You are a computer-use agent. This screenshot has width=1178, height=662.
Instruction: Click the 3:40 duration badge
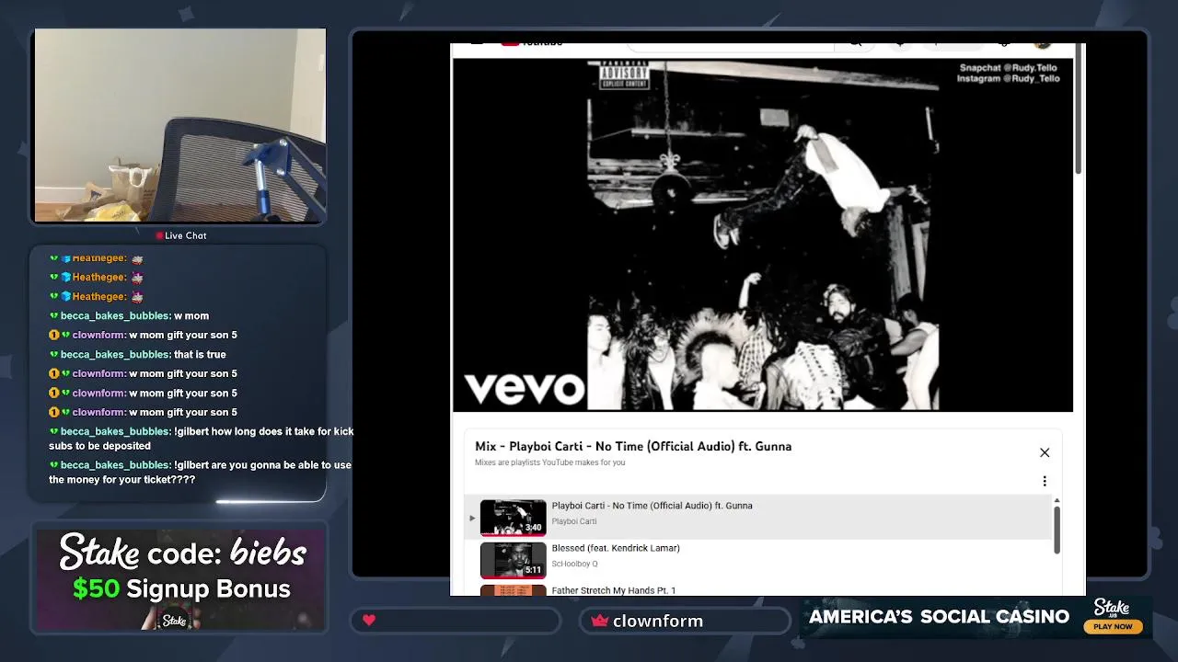pos(533,528)
